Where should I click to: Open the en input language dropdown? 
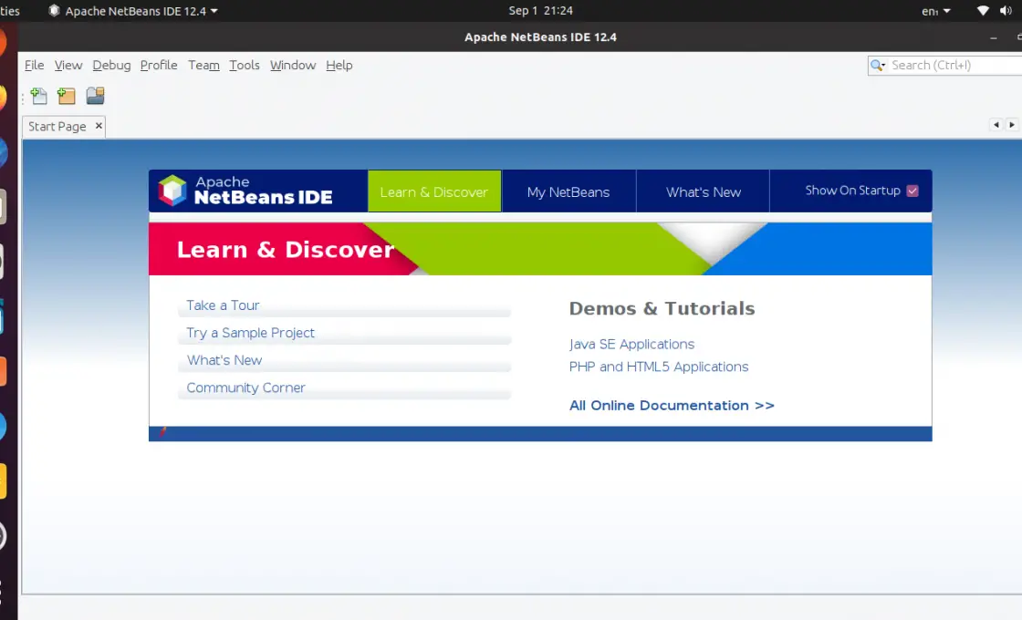click(x=936, y=11)
